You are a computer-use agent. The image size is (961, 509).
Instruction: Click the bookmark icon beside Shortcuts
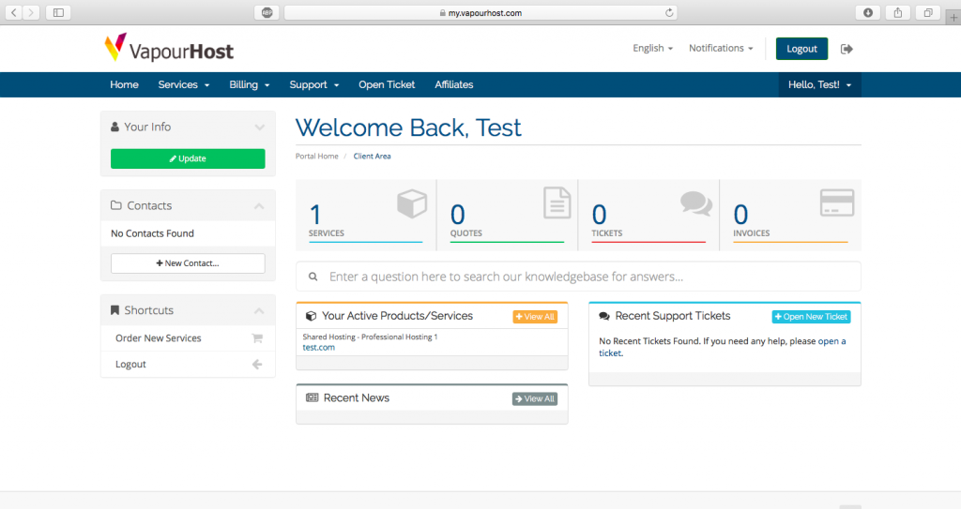click(114, 310)
